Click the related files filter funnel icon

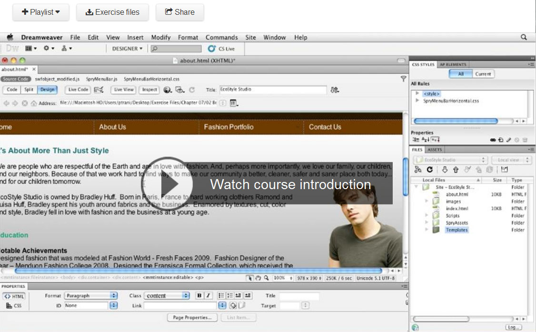click(403, 79)
